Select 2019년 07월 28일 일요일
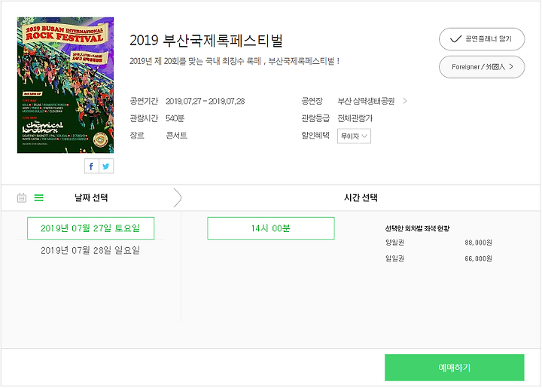 pyautogui.click(x=90, y=250)
